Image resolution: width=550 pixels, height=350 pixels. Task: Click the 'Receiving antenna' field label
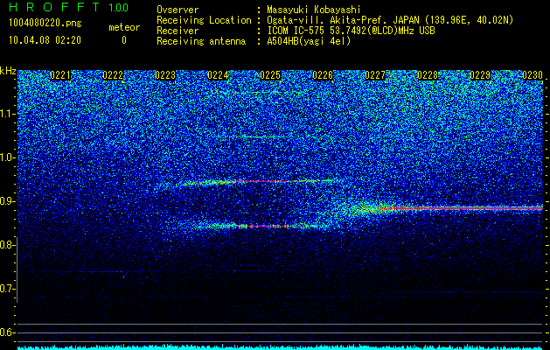click(201, 41)
